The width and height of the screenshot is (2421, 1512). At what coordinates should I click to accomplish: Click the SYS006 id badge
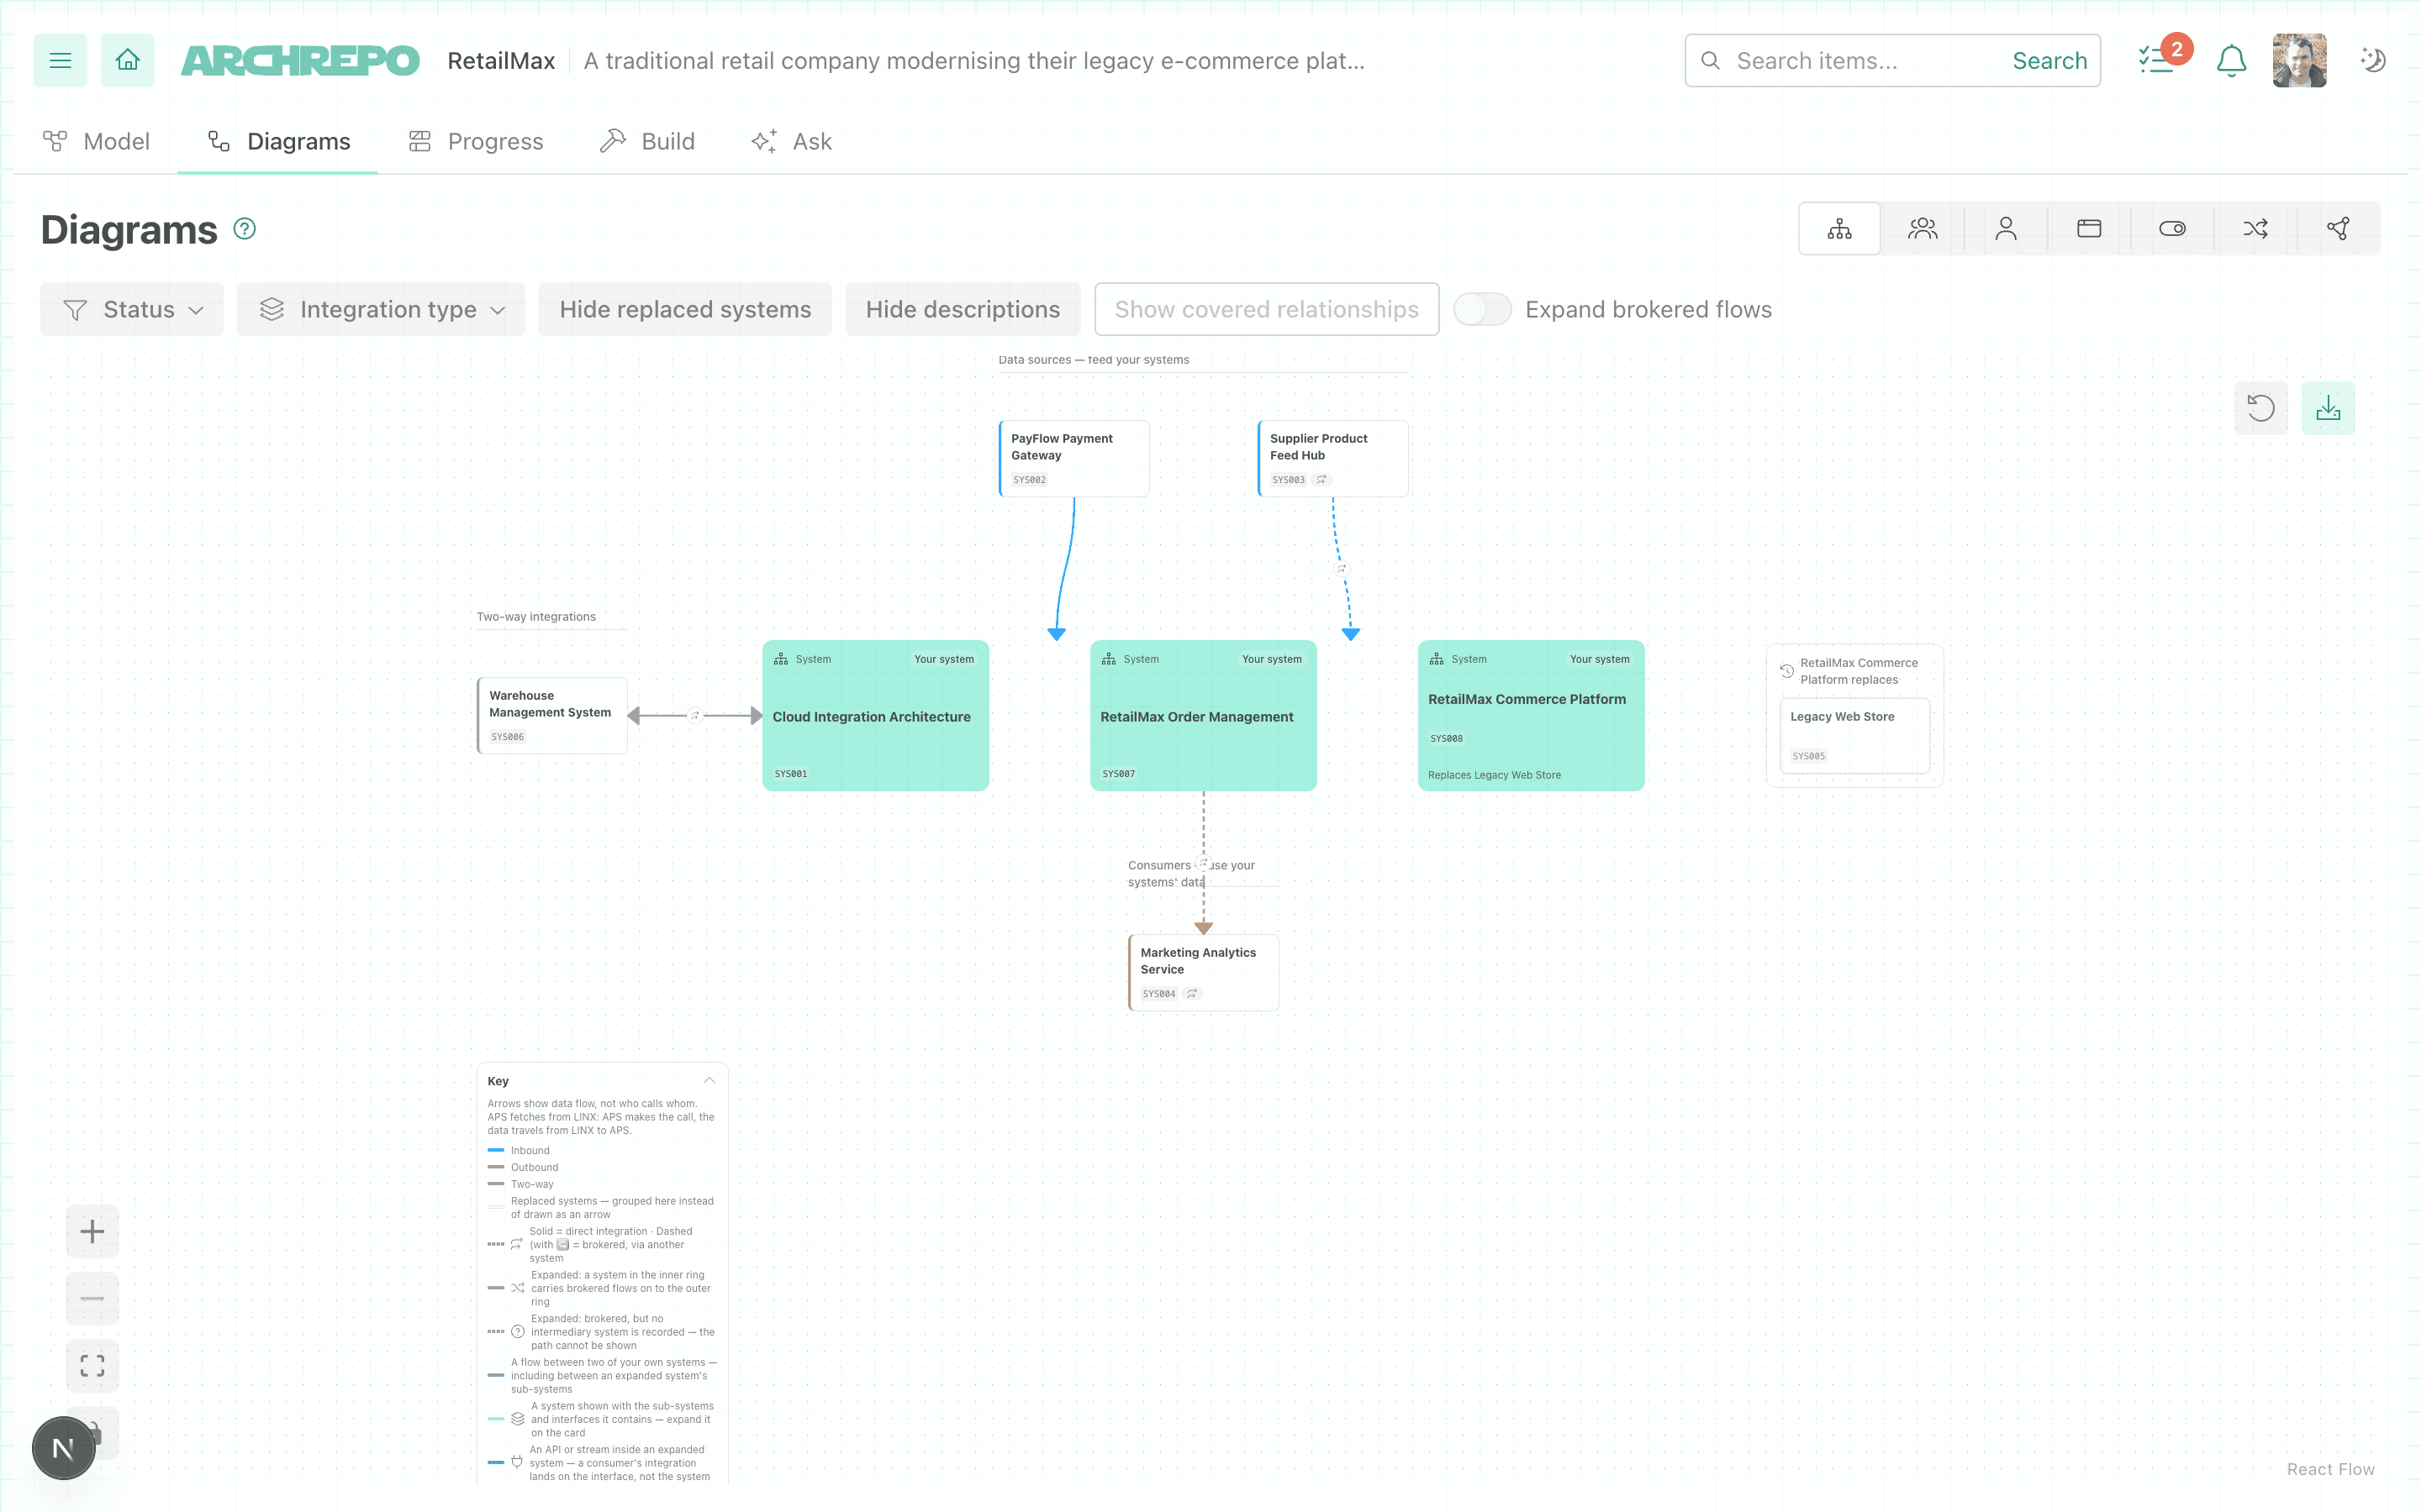(507, 737)
